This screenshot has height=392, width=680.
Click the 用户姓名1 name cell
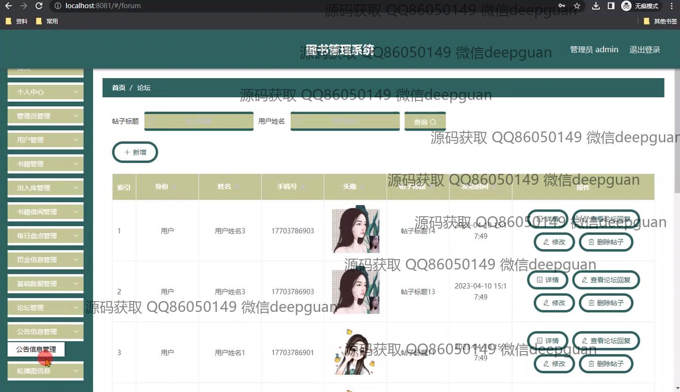click(230, 352)
